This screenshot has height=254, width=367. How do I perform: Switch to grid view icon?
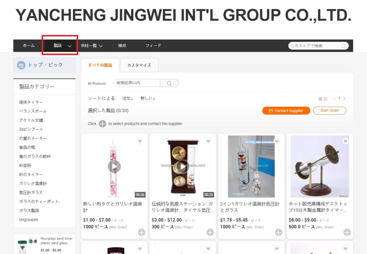pos(325,99)
